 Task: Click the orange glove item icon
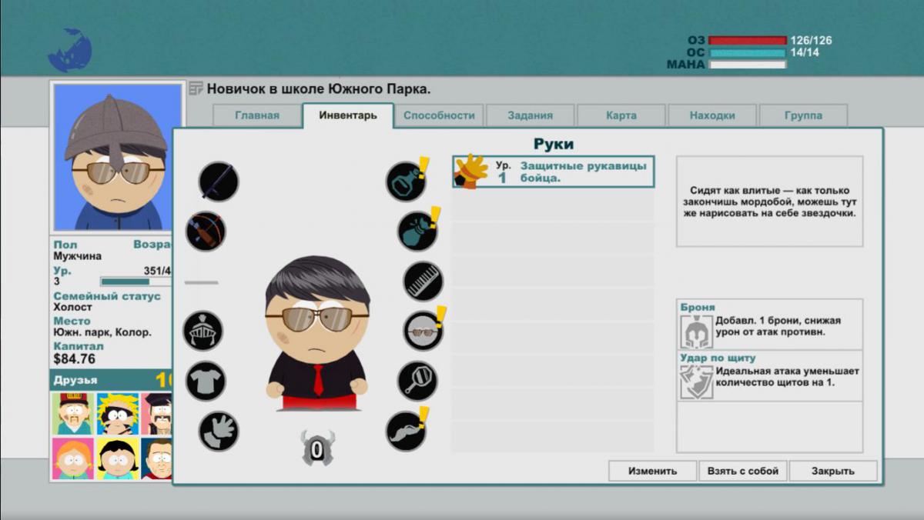click(470, 172)
